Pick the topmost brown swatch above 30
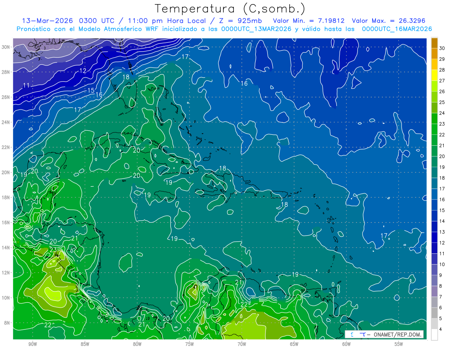Image resolution: width=452 pixels, height=349 pixels. click(x=434, y=43)
